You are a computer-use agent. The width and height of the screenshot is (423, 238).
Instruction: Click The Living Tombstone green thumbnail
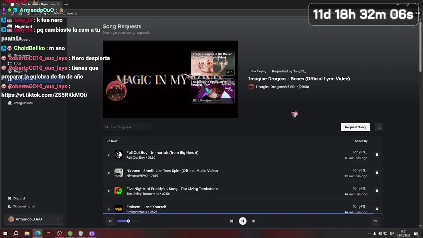119,191
